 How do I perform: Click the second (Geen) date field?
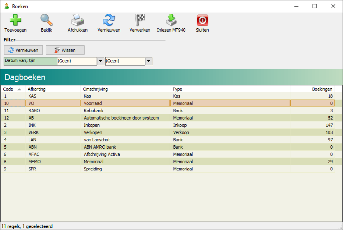[125, 61]
